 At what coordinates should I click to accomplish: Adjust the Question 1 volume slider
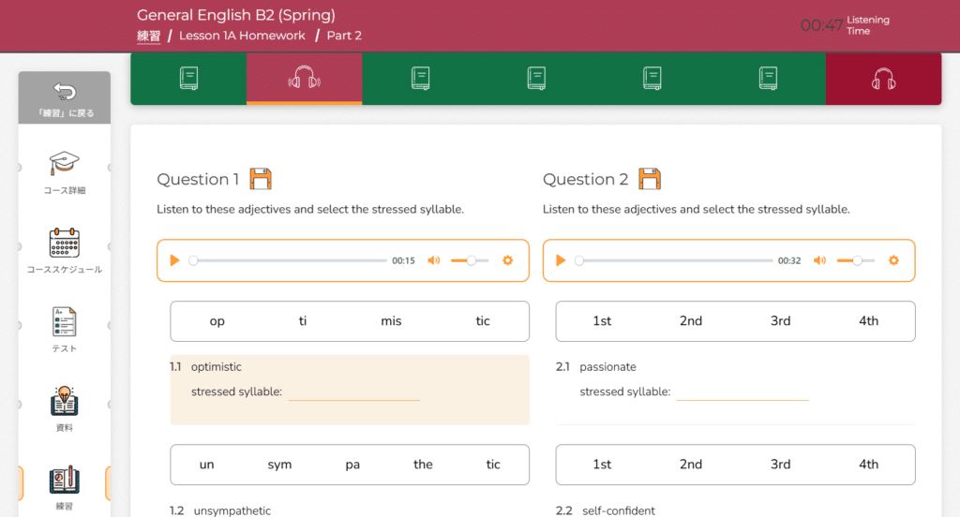pyautogui.click(x=470, y=260)
